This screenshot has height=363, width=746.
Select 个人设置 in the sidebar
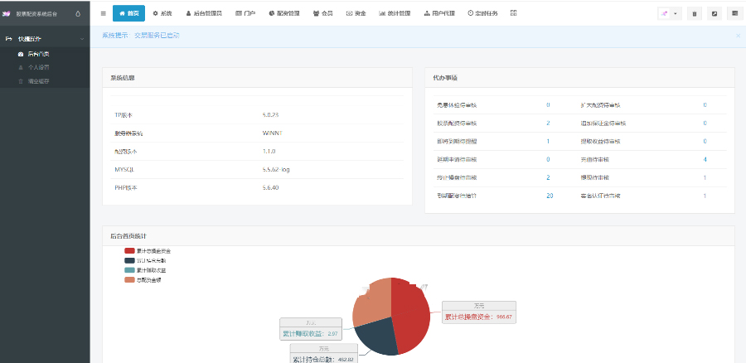point(38,67)
